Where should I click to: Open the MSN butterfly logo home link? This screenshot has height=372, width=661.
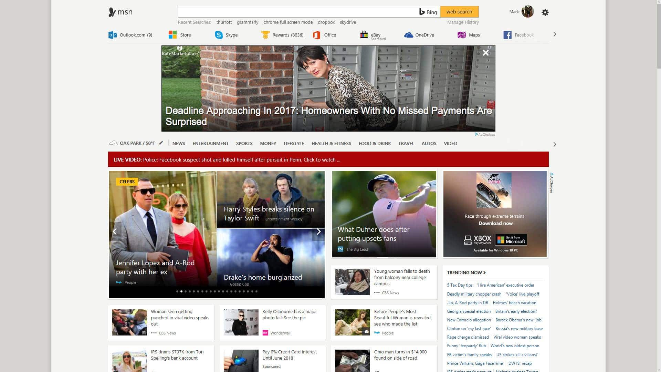[x=120, y=12]
